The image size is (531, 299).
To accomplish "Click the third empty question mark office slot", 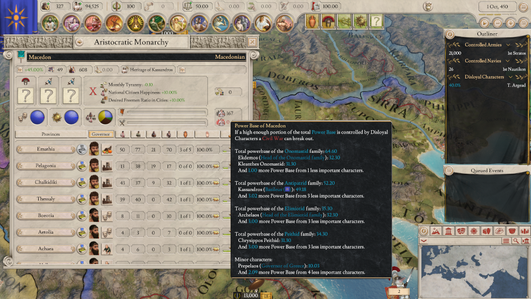I will point(71,96).
